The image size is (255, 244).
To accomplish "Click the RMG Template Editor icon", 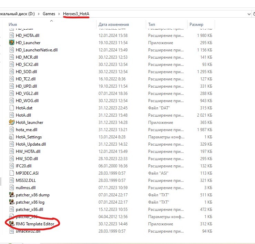I will click(12, 224).
